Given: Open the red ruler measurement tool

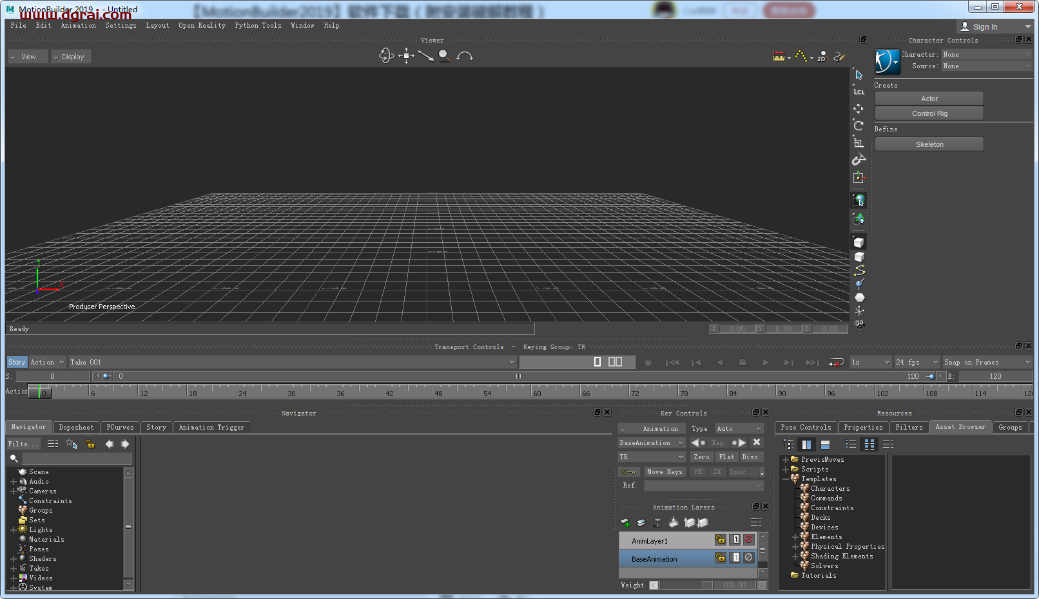Looking at the screenshot, I should pyautogui.click(x=779, y=56).
